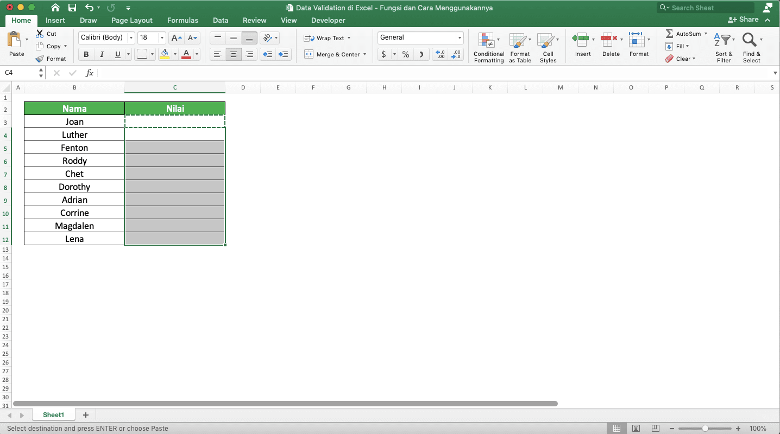Apply the cell borders icon
Screen dimensions: 780x434
click(142, 54)
